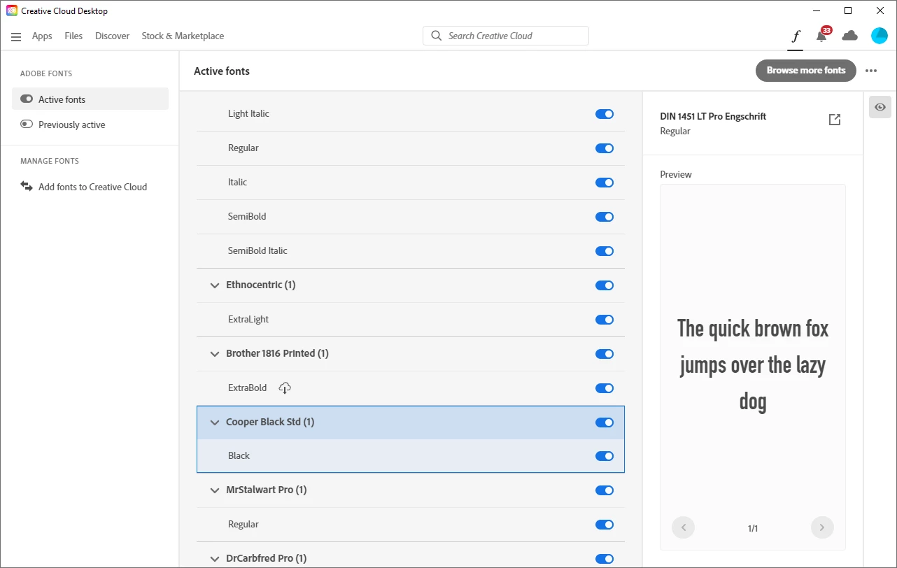897x568 pixels.
Task: Click the Active fonts sidebar toggle icon
Action: [x=27, y=99]
